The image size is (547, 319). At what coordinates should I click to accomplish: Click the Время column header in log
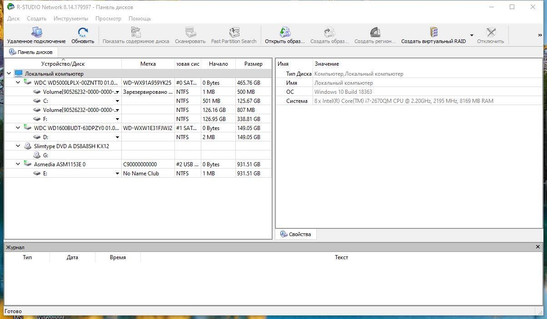tap(118, 257)
